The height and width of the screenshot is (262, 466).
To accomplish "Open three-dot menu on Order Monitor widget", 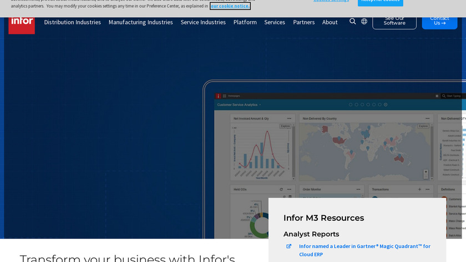I will click(357, 189).
